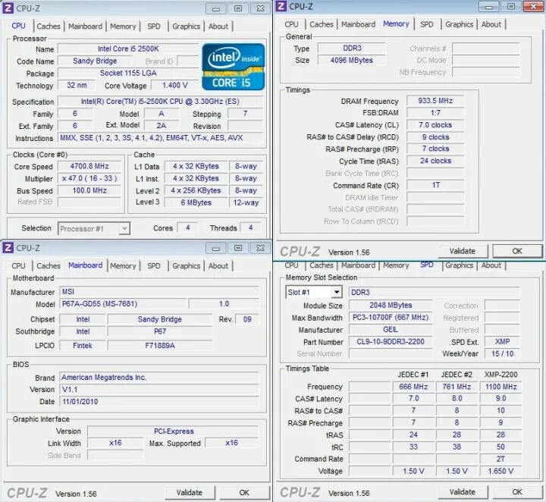Click the Core Speed value 4700.8 MHz
Image resolution: width=546 pixels, height=502 pixels.
89,166
